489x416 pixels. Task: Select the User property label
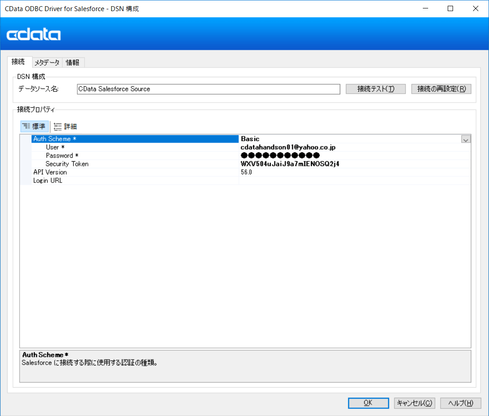[55, 147]
